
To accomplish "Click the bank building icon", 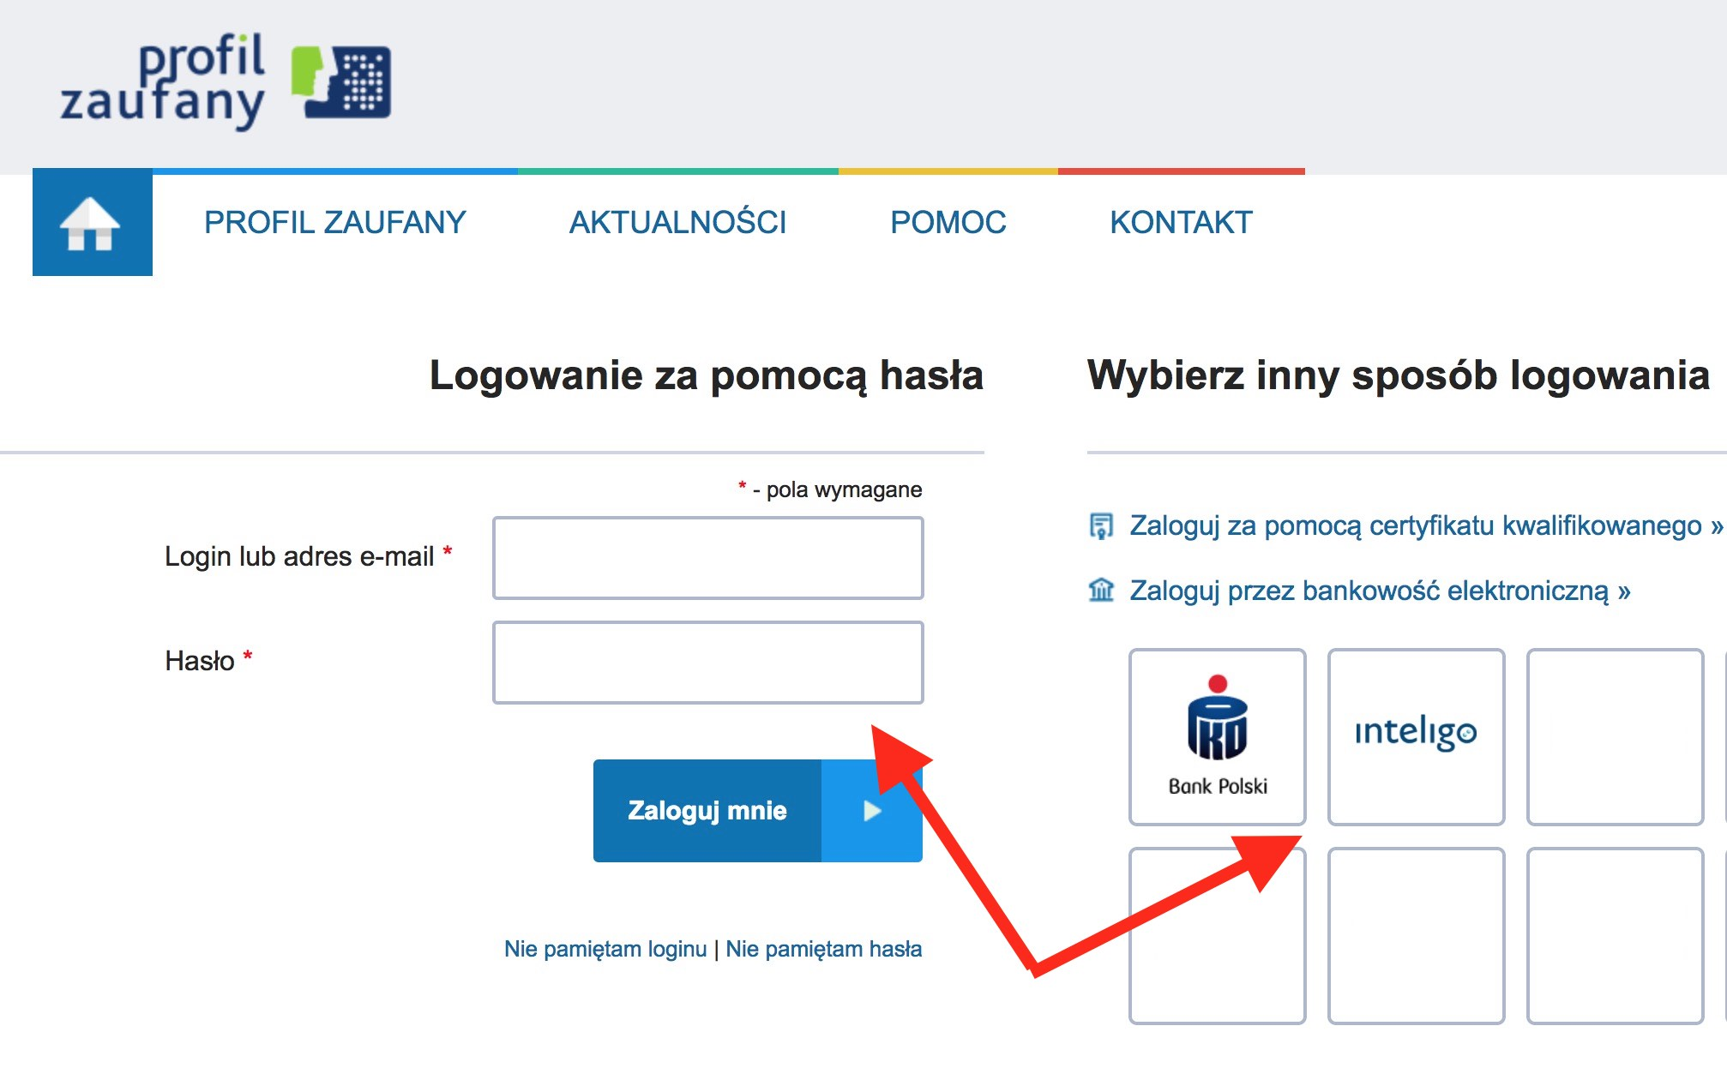I will pos(1101,590).
